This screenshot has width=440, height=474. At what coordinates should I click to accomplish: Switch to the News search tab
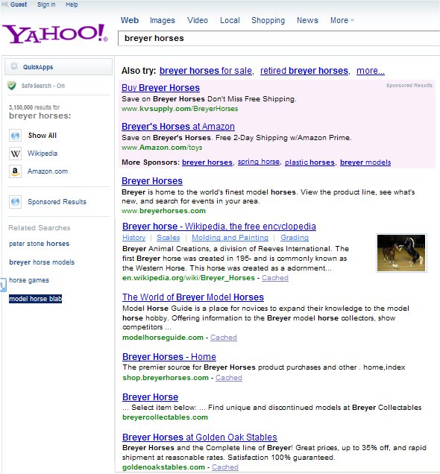pyautogui.click(x=307, y=20)
